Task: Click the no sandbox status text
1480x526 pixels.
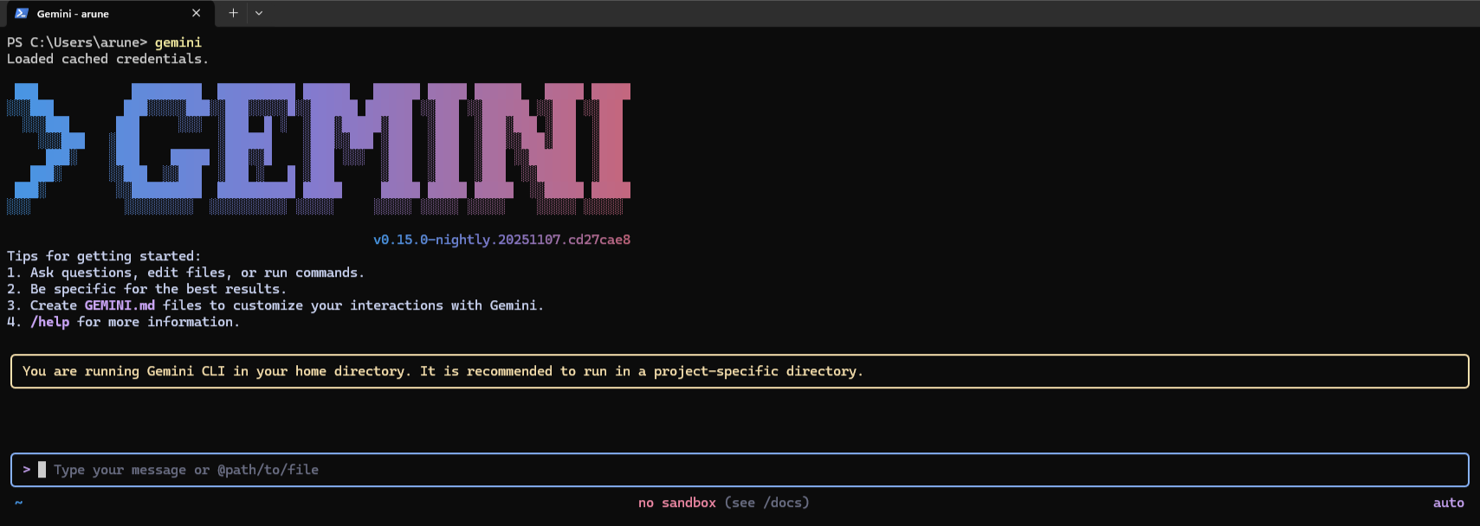Action: pyautogui.click(x=676, y=503)
